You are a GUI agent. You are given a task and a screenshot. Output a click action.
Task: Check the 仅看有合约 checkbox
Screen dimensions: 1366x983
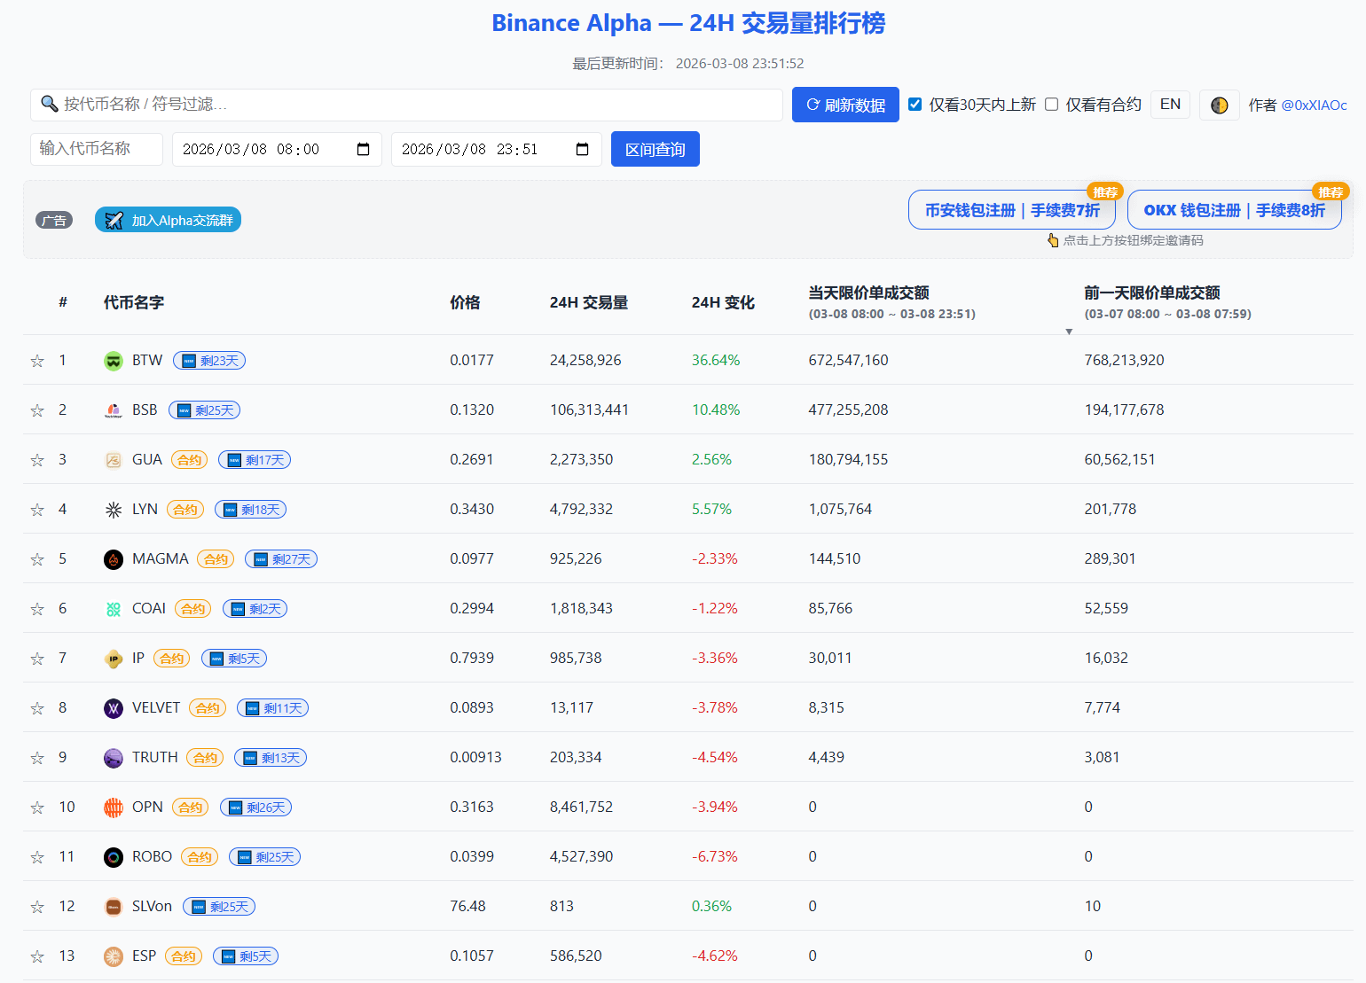click(1052, 105)
